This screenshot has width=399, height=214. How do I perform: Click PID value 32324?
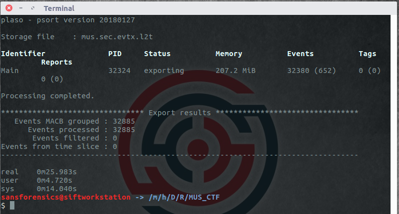119,71
